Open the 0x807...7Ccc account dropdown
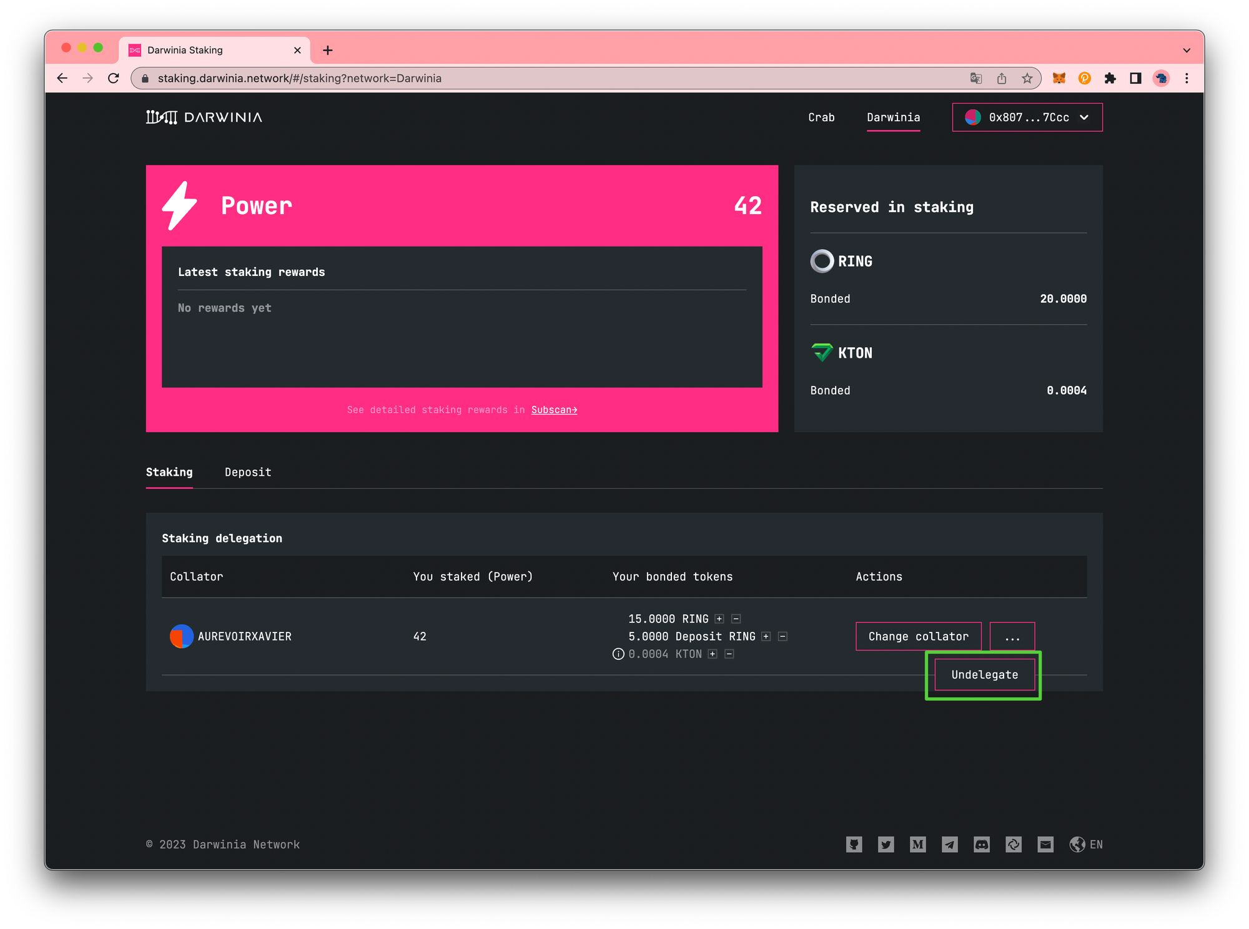Image resolution: width=1249 pixels, height=929 pixels. pos(1027,117)
